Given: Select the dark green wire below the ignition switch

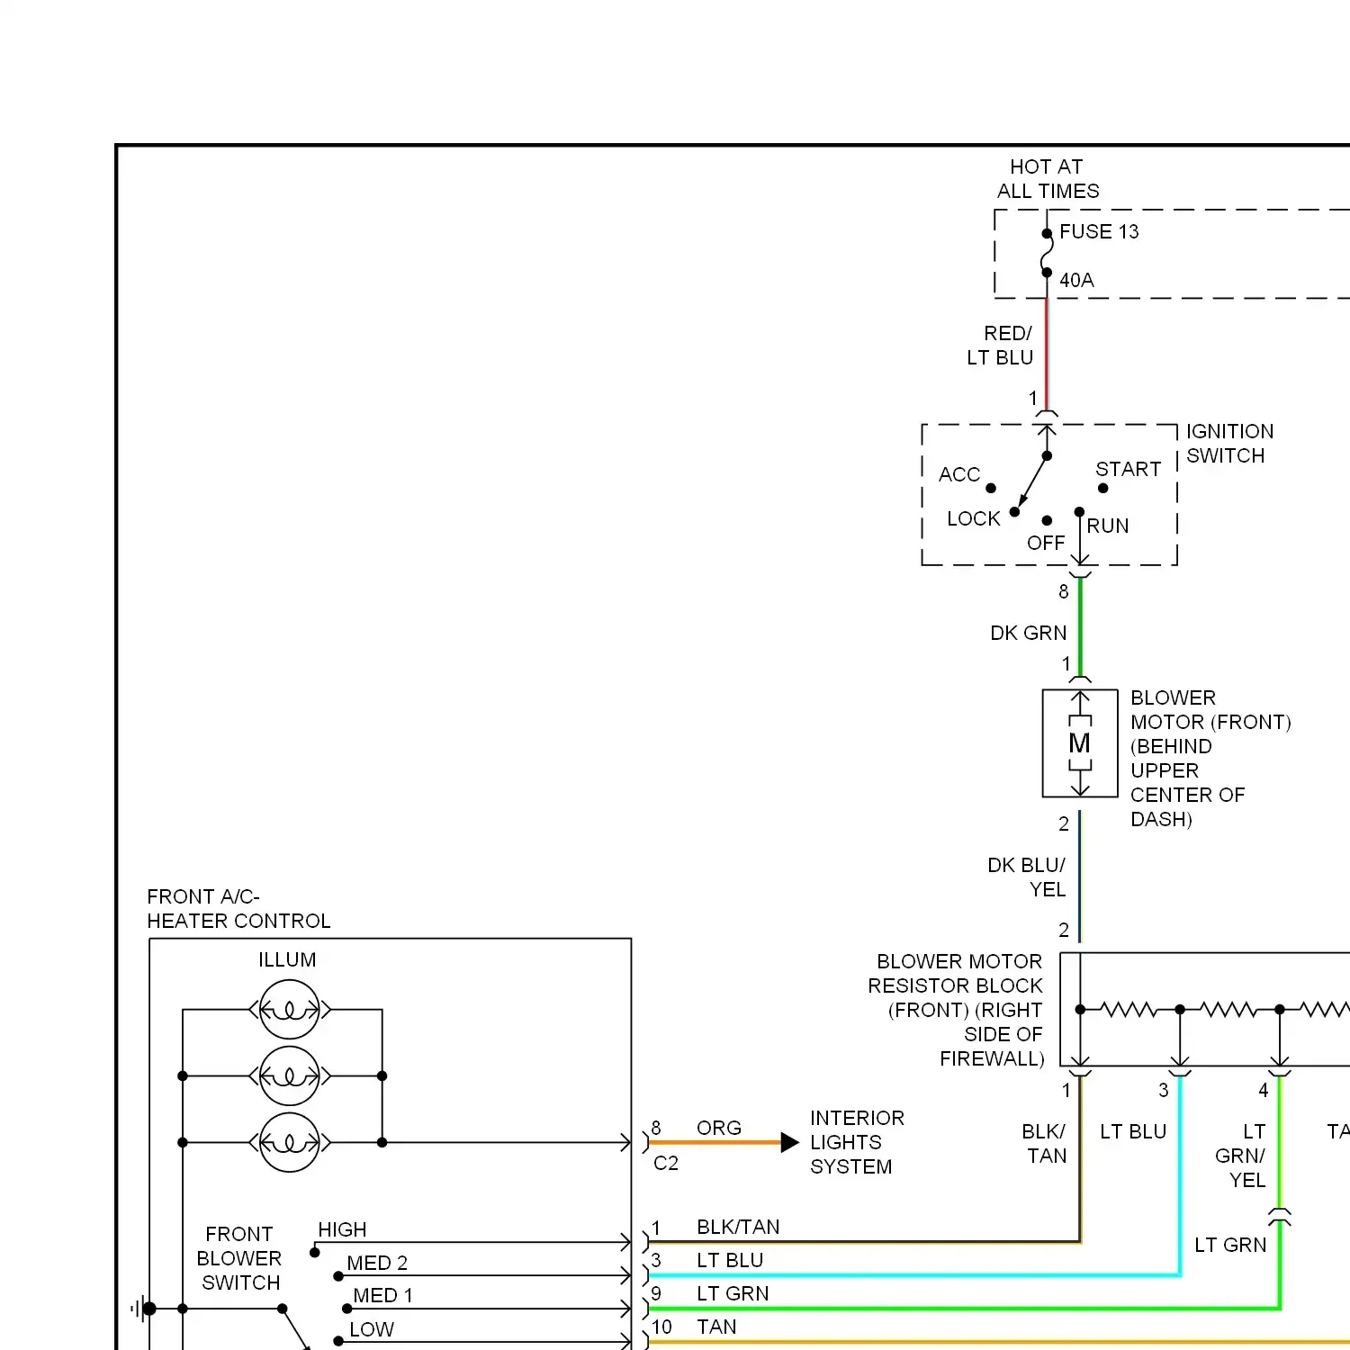Looking at the screenshot, I should [x=1080, y=625].
